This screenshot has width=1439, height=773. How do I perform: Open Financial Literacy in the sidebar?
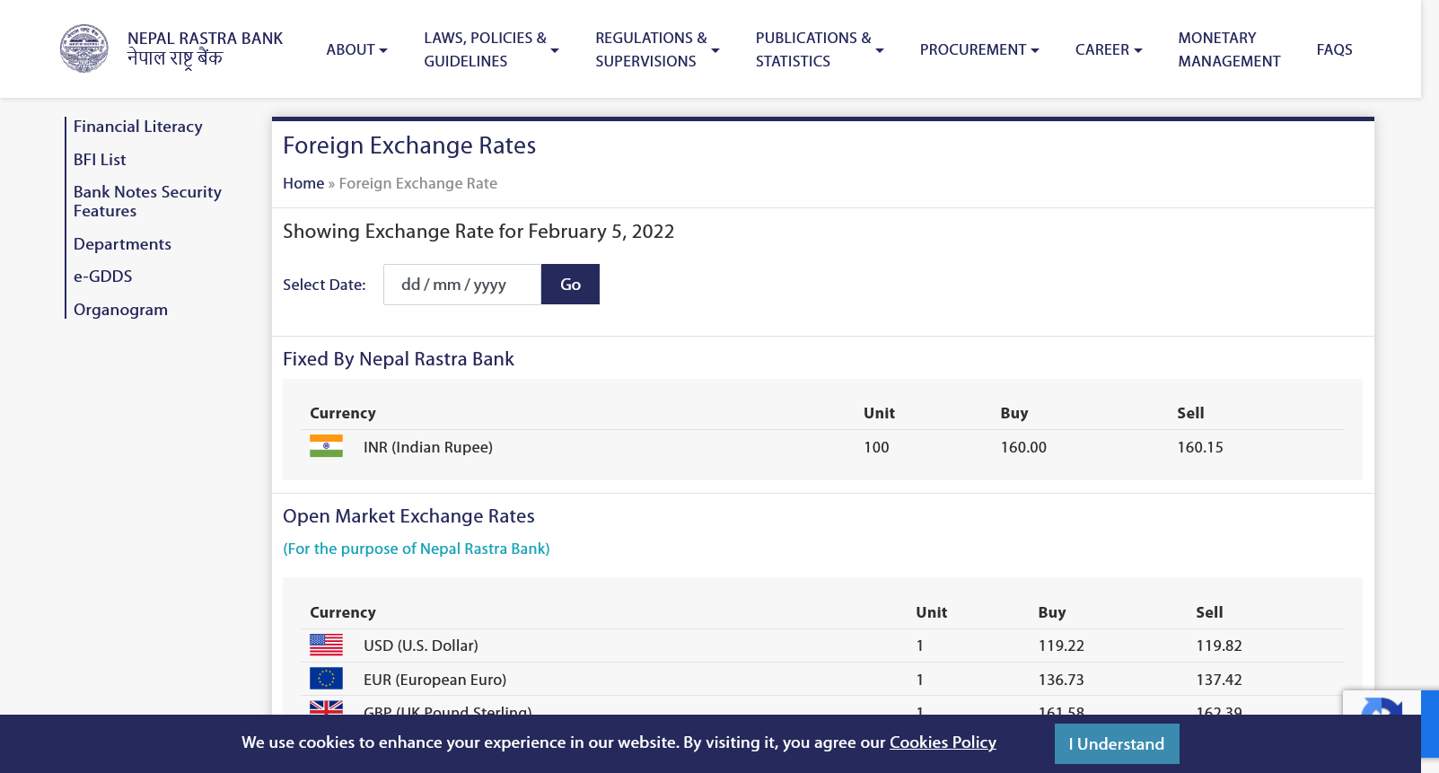tap(137, 127)
